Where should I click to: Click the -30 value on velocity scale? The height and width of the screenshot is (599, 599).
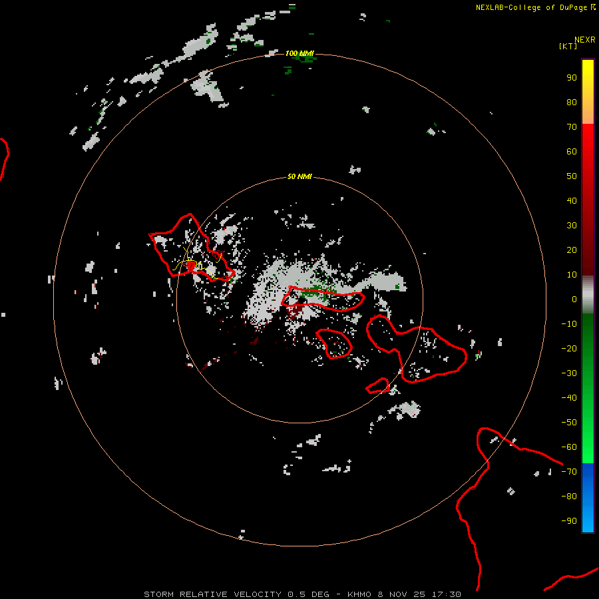569,373
